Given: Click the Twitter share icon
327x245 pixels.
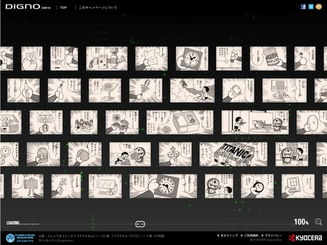Looking at the screenshot, I should 311,7.
